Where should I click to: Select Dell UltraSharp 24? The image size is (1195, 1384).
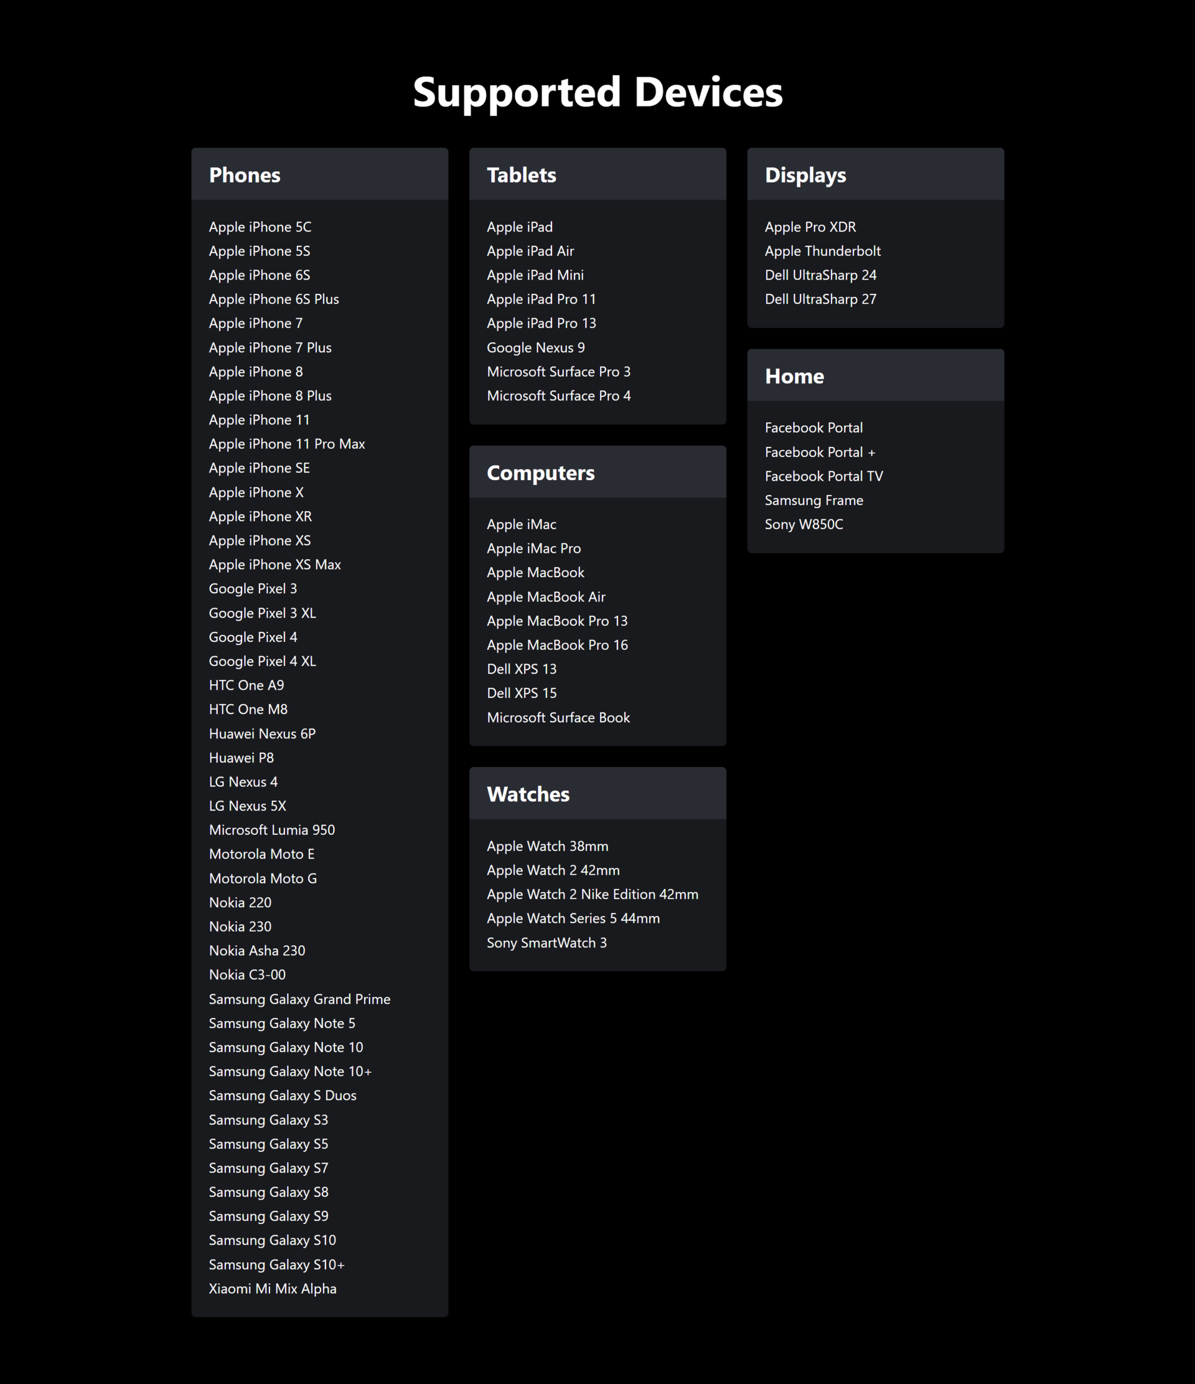[820, 275]
